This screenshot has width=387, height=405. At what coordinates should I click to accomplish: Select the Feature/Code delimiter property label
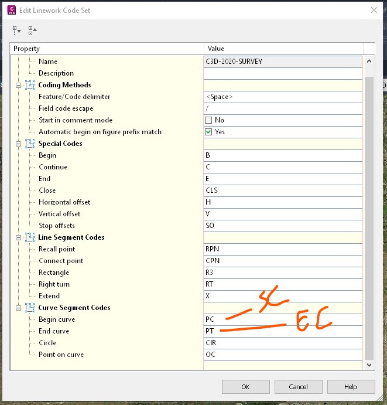[x=74, y=97]
